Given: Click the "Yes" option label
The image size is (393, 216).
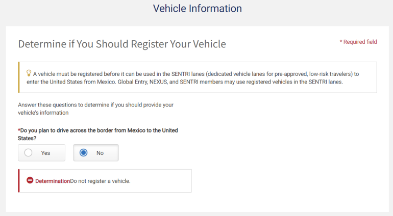Looking at the screenshot, I should (45, 153).
